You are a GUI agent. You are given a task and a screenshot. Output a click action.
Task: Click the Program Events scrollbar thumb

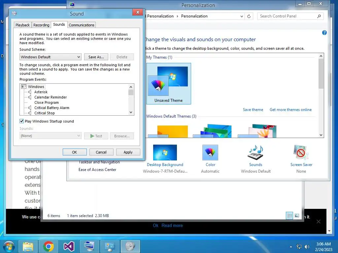pyautogui.click(x=131, y=92)
